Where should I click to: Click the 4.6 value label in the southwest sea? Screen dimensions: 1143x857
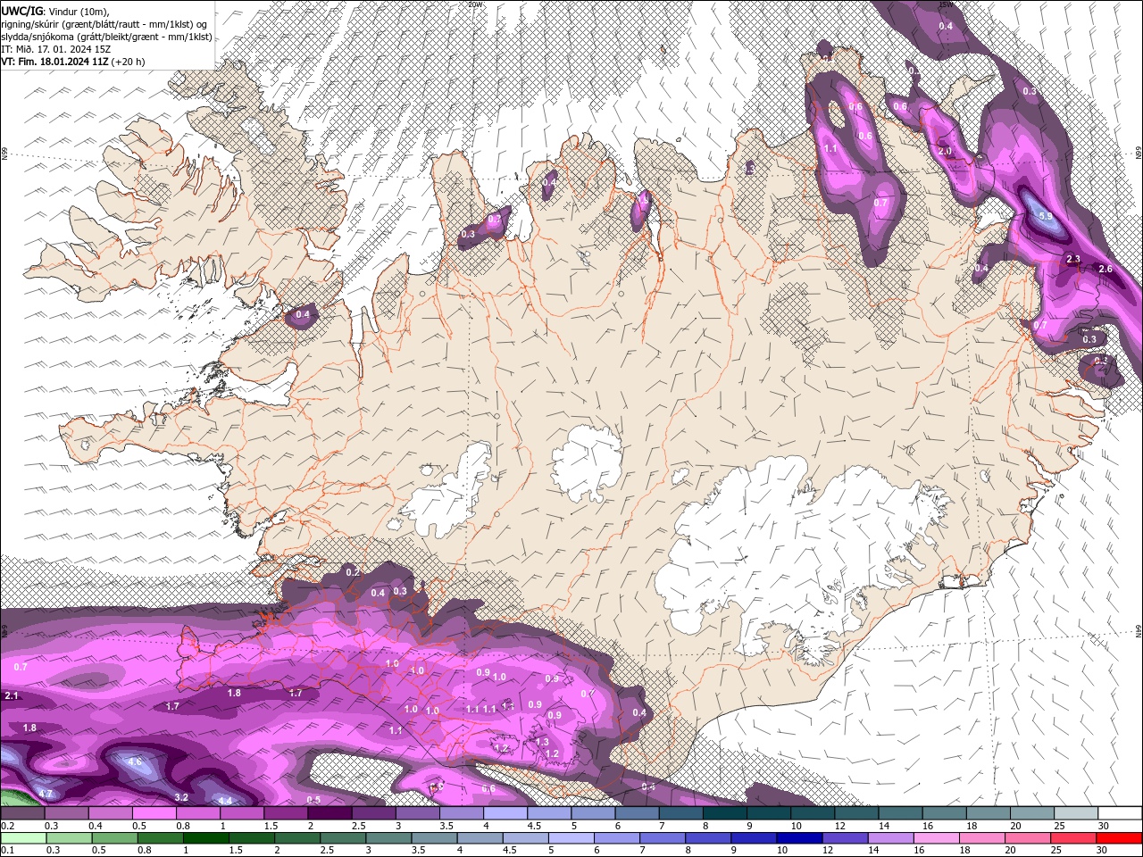point(135,761)
